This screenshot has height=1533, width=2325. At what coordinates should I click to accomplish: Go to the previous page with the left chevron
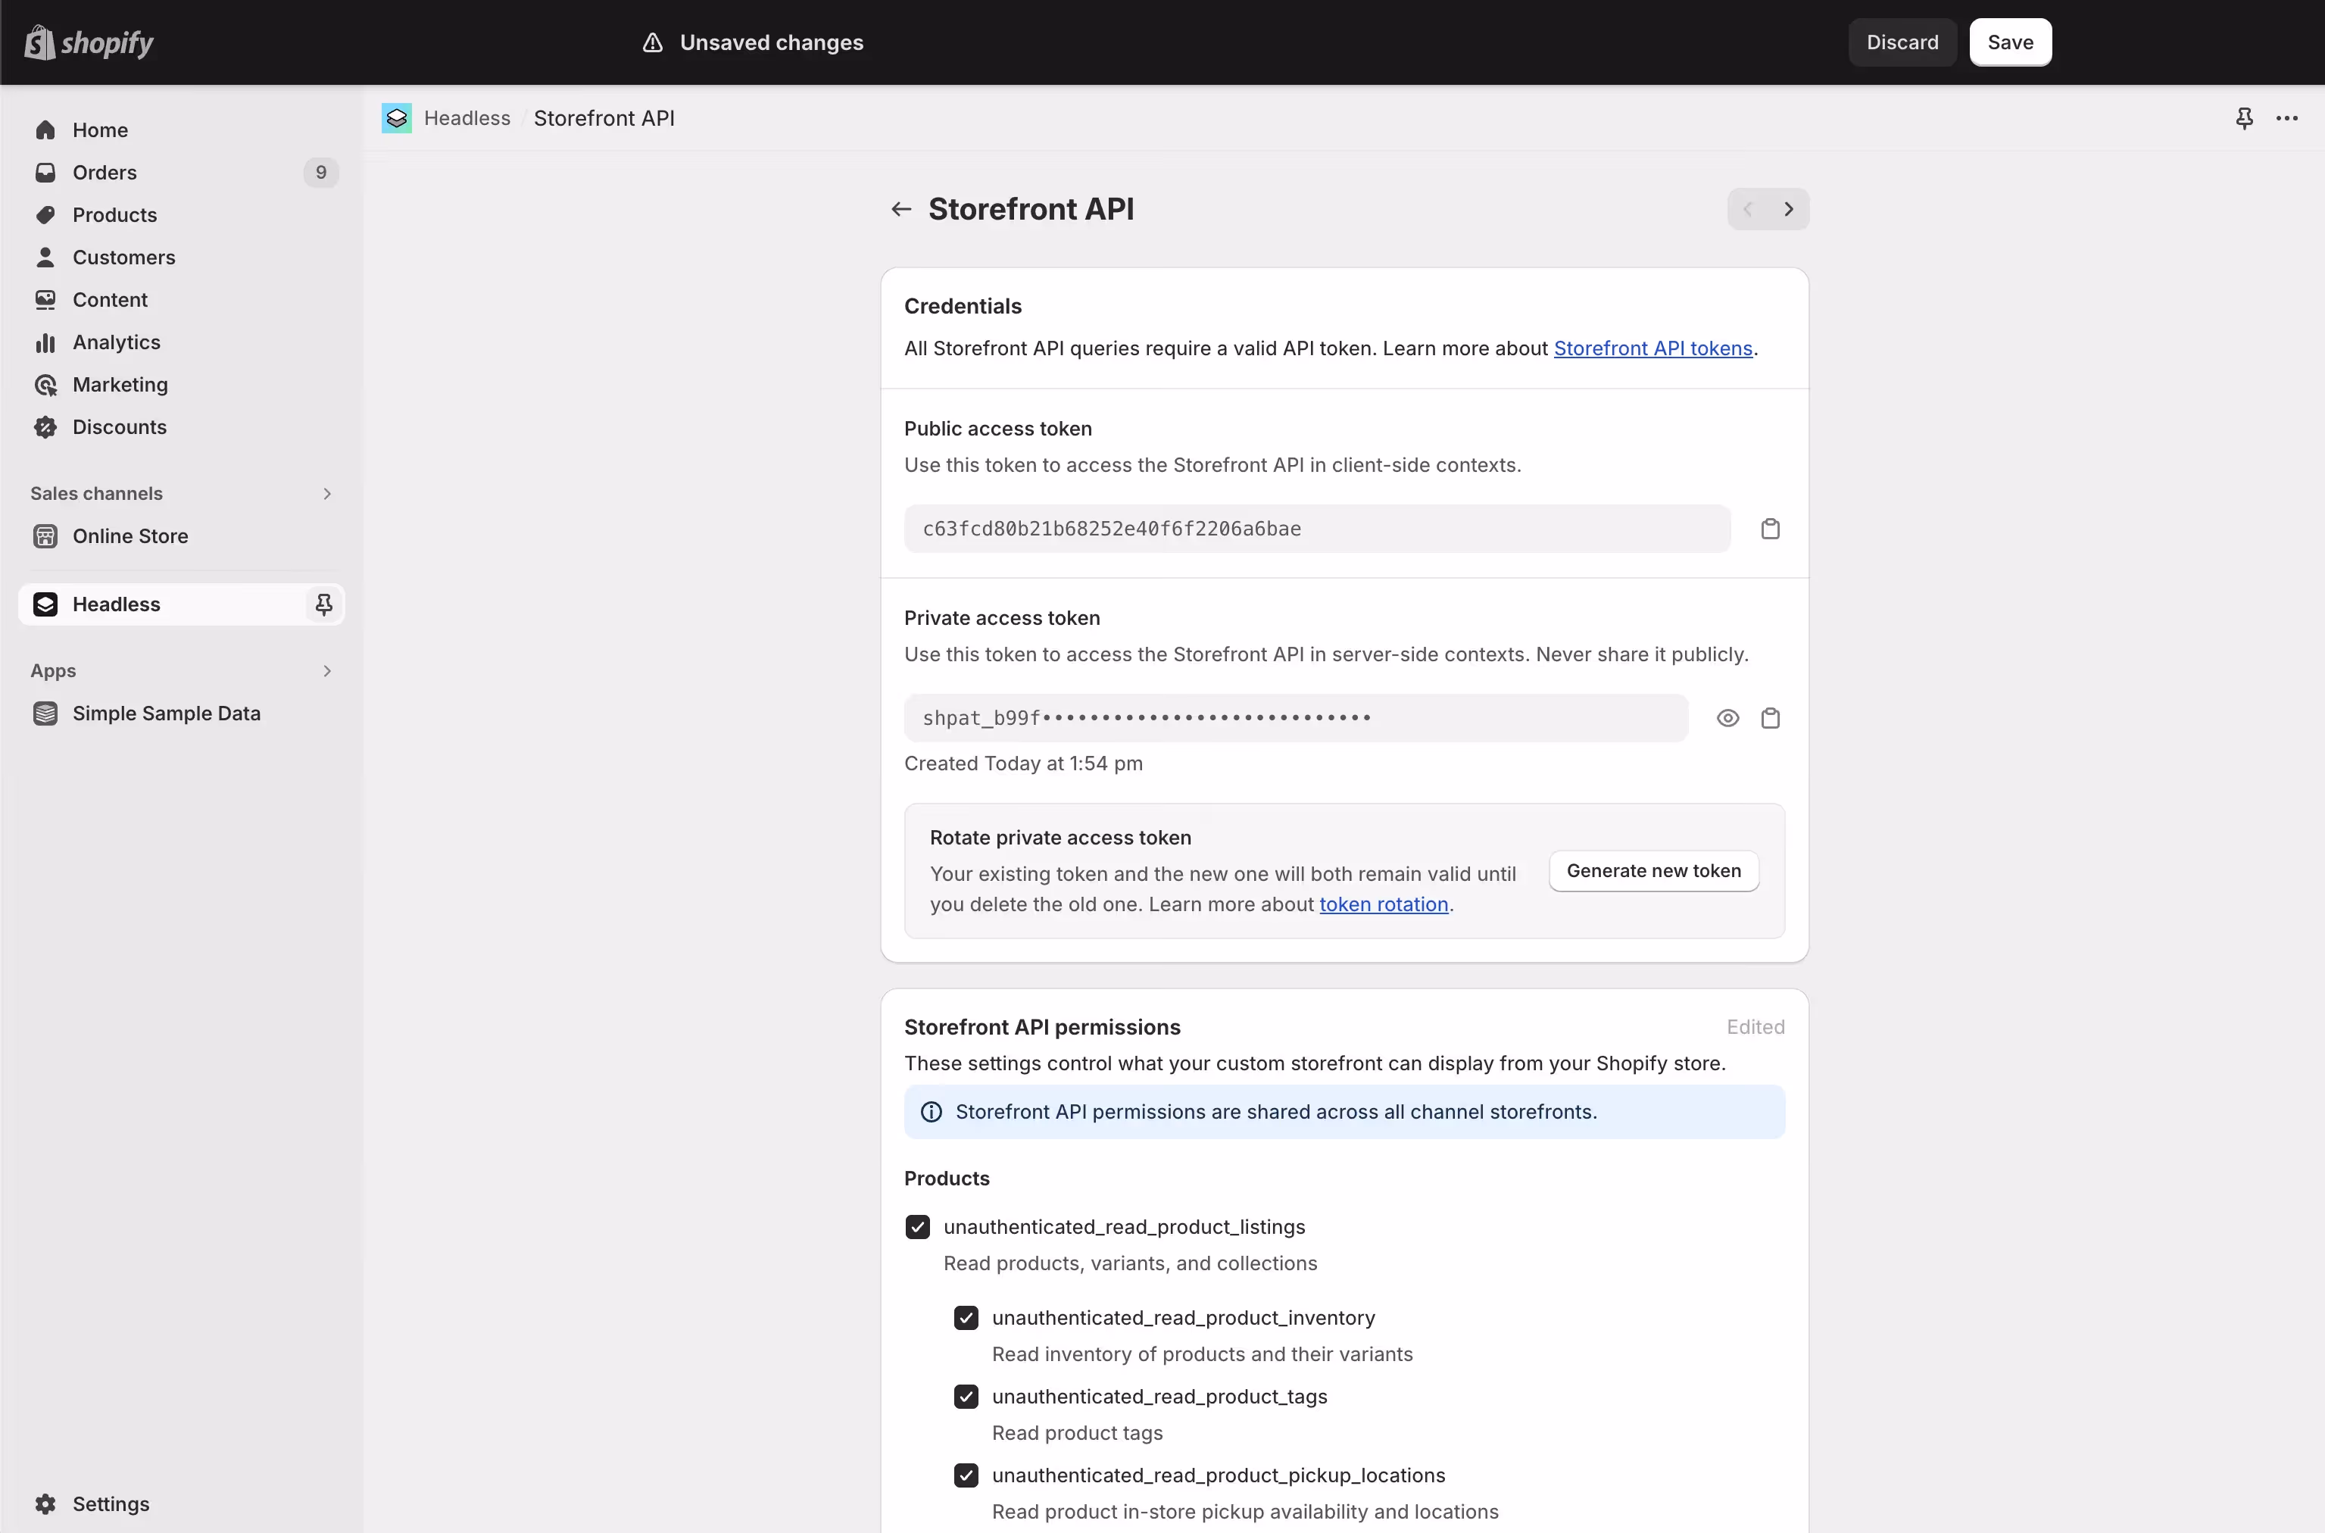point(1747,209)
